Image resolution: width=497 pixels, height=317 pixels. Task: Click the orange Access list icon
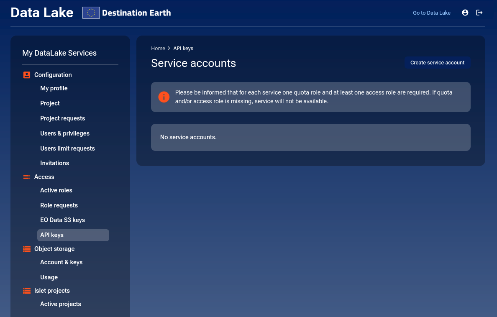[x=26, y=176]
